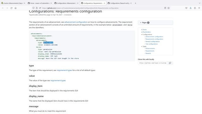Close the Home rowan-vr tab

pos(51,3)
